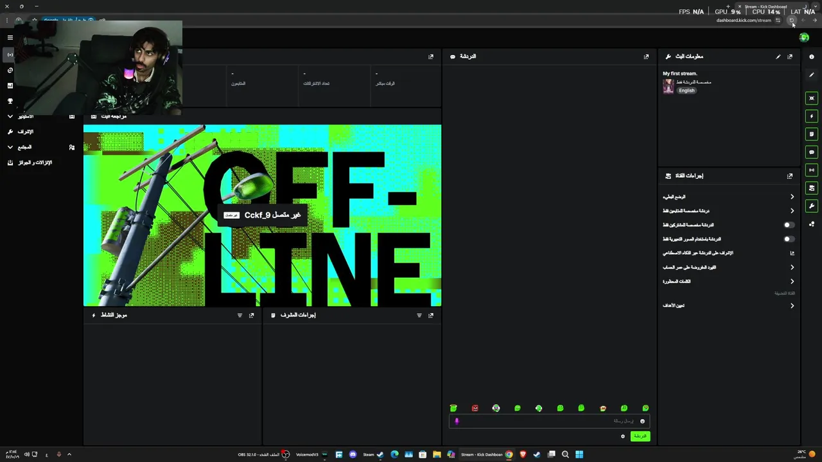The width and height of the screenshot is (822, 462).
Task: Click the dashboard.kick.com/stream address bar
Action: [x=744, y=21]
